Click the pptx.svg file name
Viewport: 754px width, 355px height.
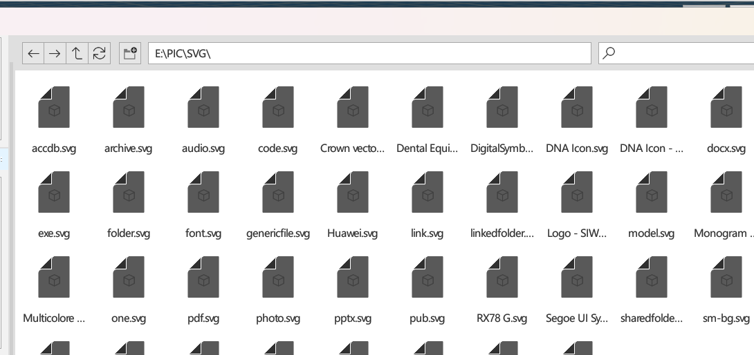pyautogui.click(x=353, y=318)
